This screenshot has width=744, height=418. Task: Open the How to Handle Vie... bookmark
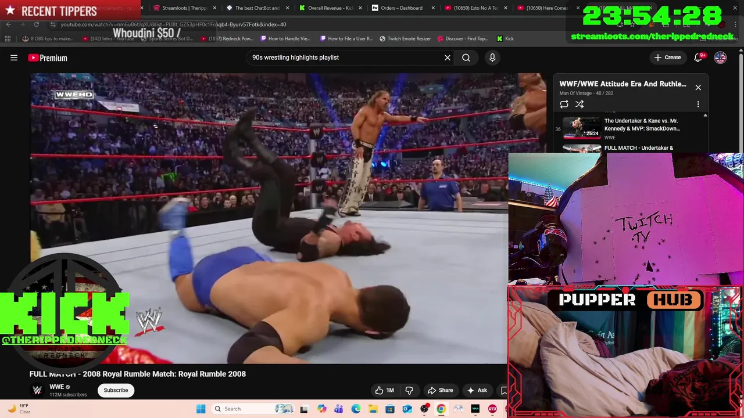tap(285, 39)
